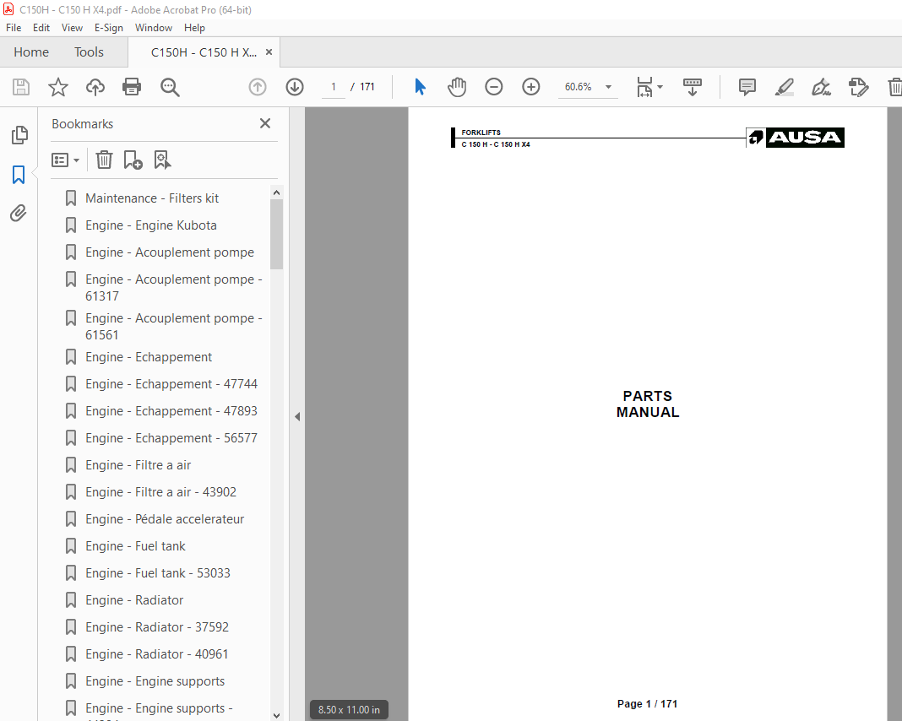Screen dimensions: 902x721
Task: Enable scrolling mode icon
Action: (x=692, y=87)
